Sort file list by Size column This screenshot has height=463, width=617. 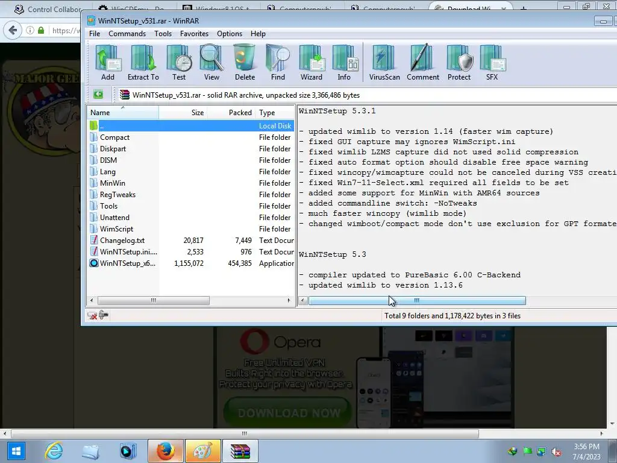click(183, 112)
